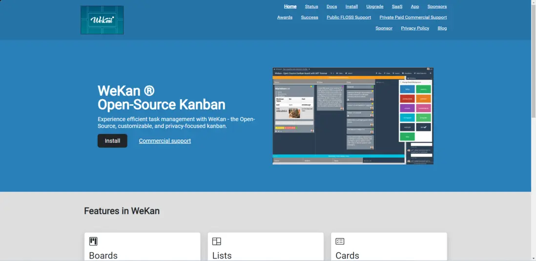Click the Cards card heading
Image resolution: width=536 pixels, height=261 pixels.
click(x=347, y=256)
